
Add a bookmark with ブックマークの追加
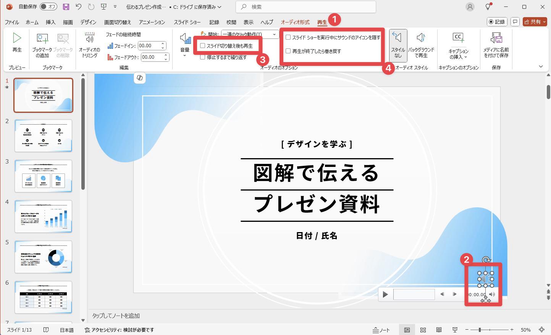click(42, 46)
